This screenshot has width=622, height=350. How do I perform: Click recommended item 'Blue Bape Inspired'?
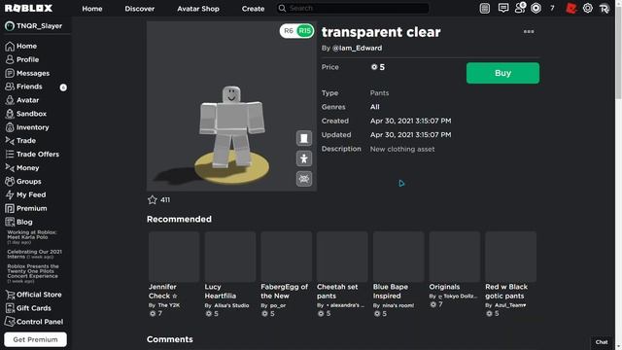[x=391, y=292]
